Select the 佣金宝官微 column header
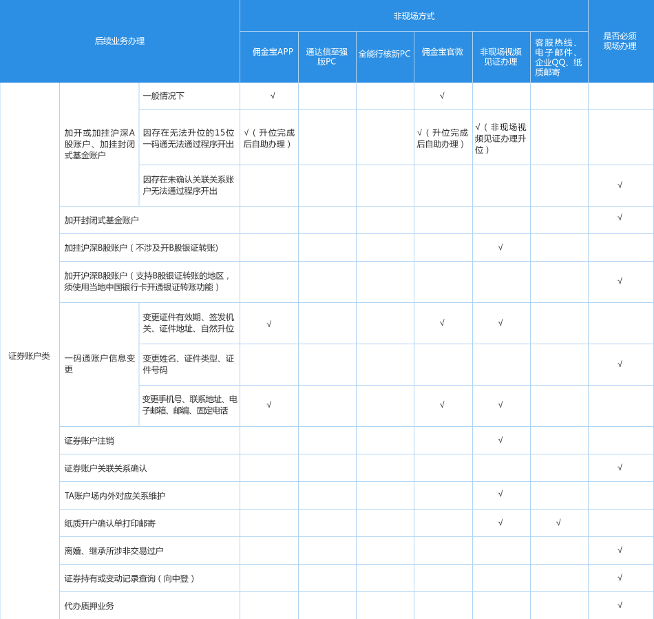The width and height of the screenshot is (654, 619). [x=443, y=56]
